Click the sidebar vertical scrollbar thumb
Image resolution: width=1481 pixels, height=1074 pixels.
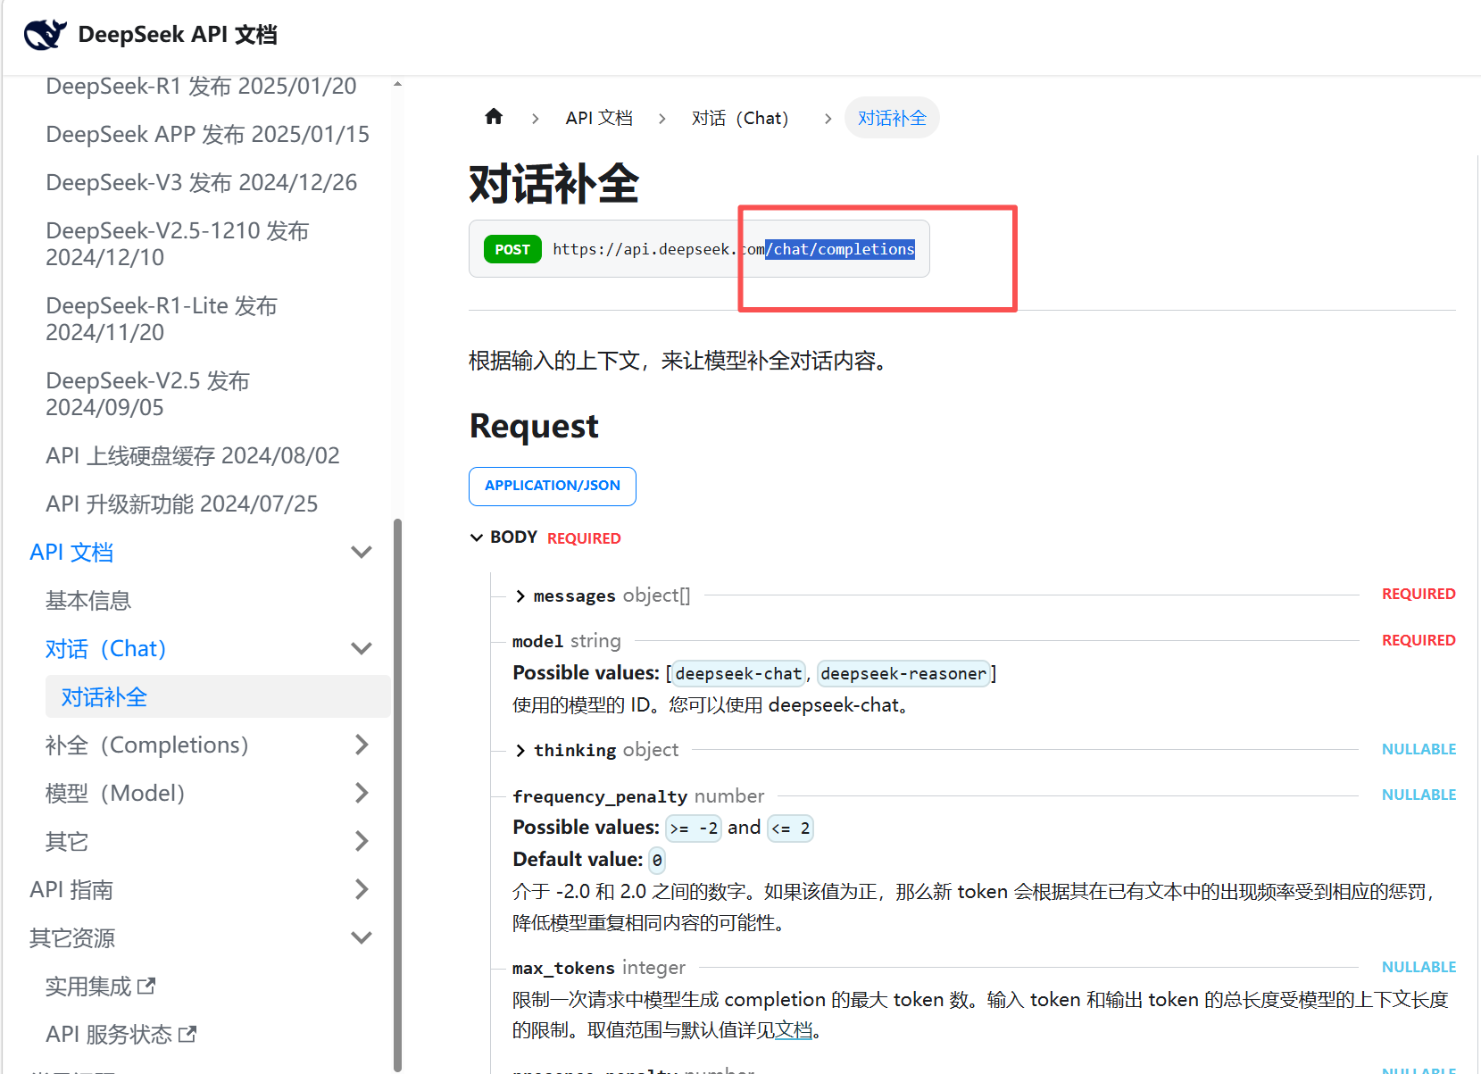coord(397,795)
